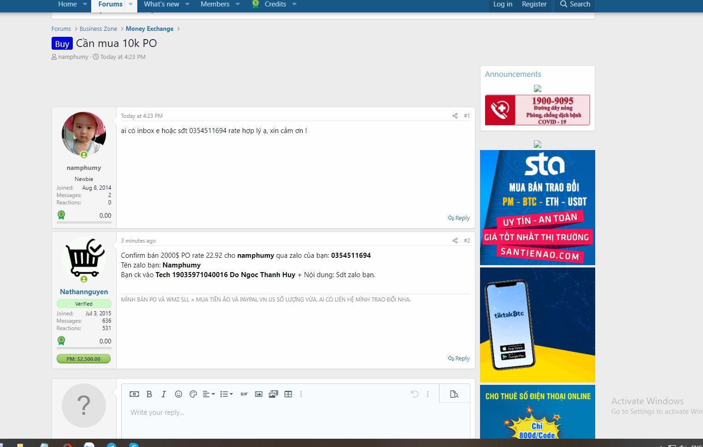Open the more options ellipsis in editor toolbar
Image resolution: width=703 pixels, height=447 pixels.
click(301, 394)
